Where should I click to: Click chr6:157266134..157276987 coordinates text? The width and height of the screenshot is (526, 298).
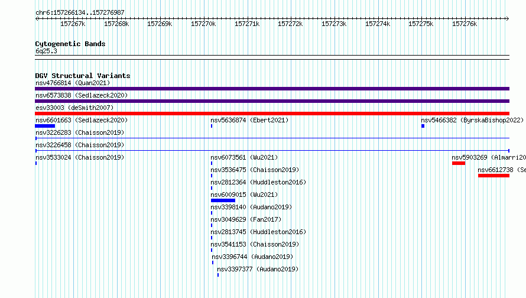pos(80,12)
